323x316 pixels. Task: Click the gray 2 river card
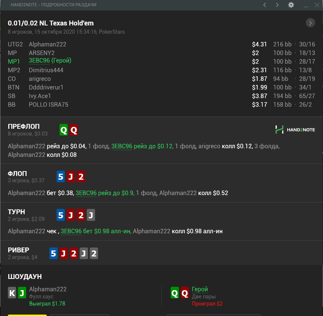click(x=94, y=253)
